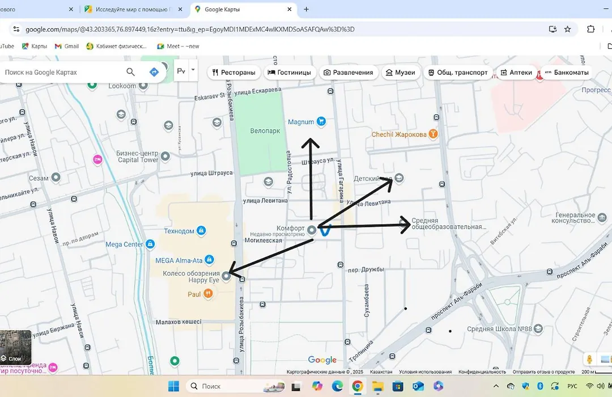Filter map by Рестораны
Viewport: 612px width, 397px height.
(234, 72)
